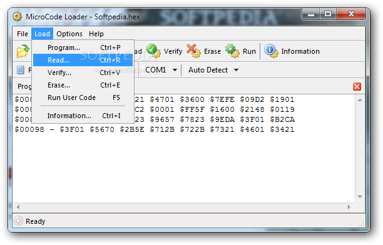Click the horizontal scrollbar right arrow
The width and height of the screenshot is (383, 245).
pos(349,207)
